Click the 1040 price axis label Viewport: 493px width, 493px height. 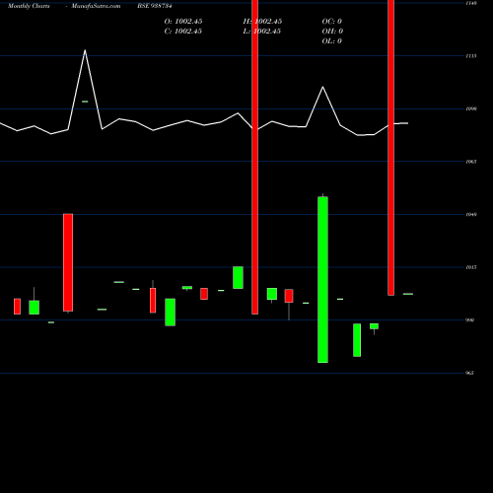click(471, 215)
